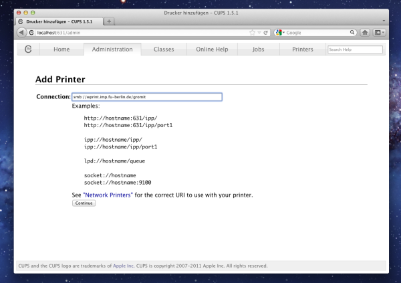Open the bookmarks toolbar menu button
Image resolution: width=401 pixels, height=283 pixels.
coord(379,33)
